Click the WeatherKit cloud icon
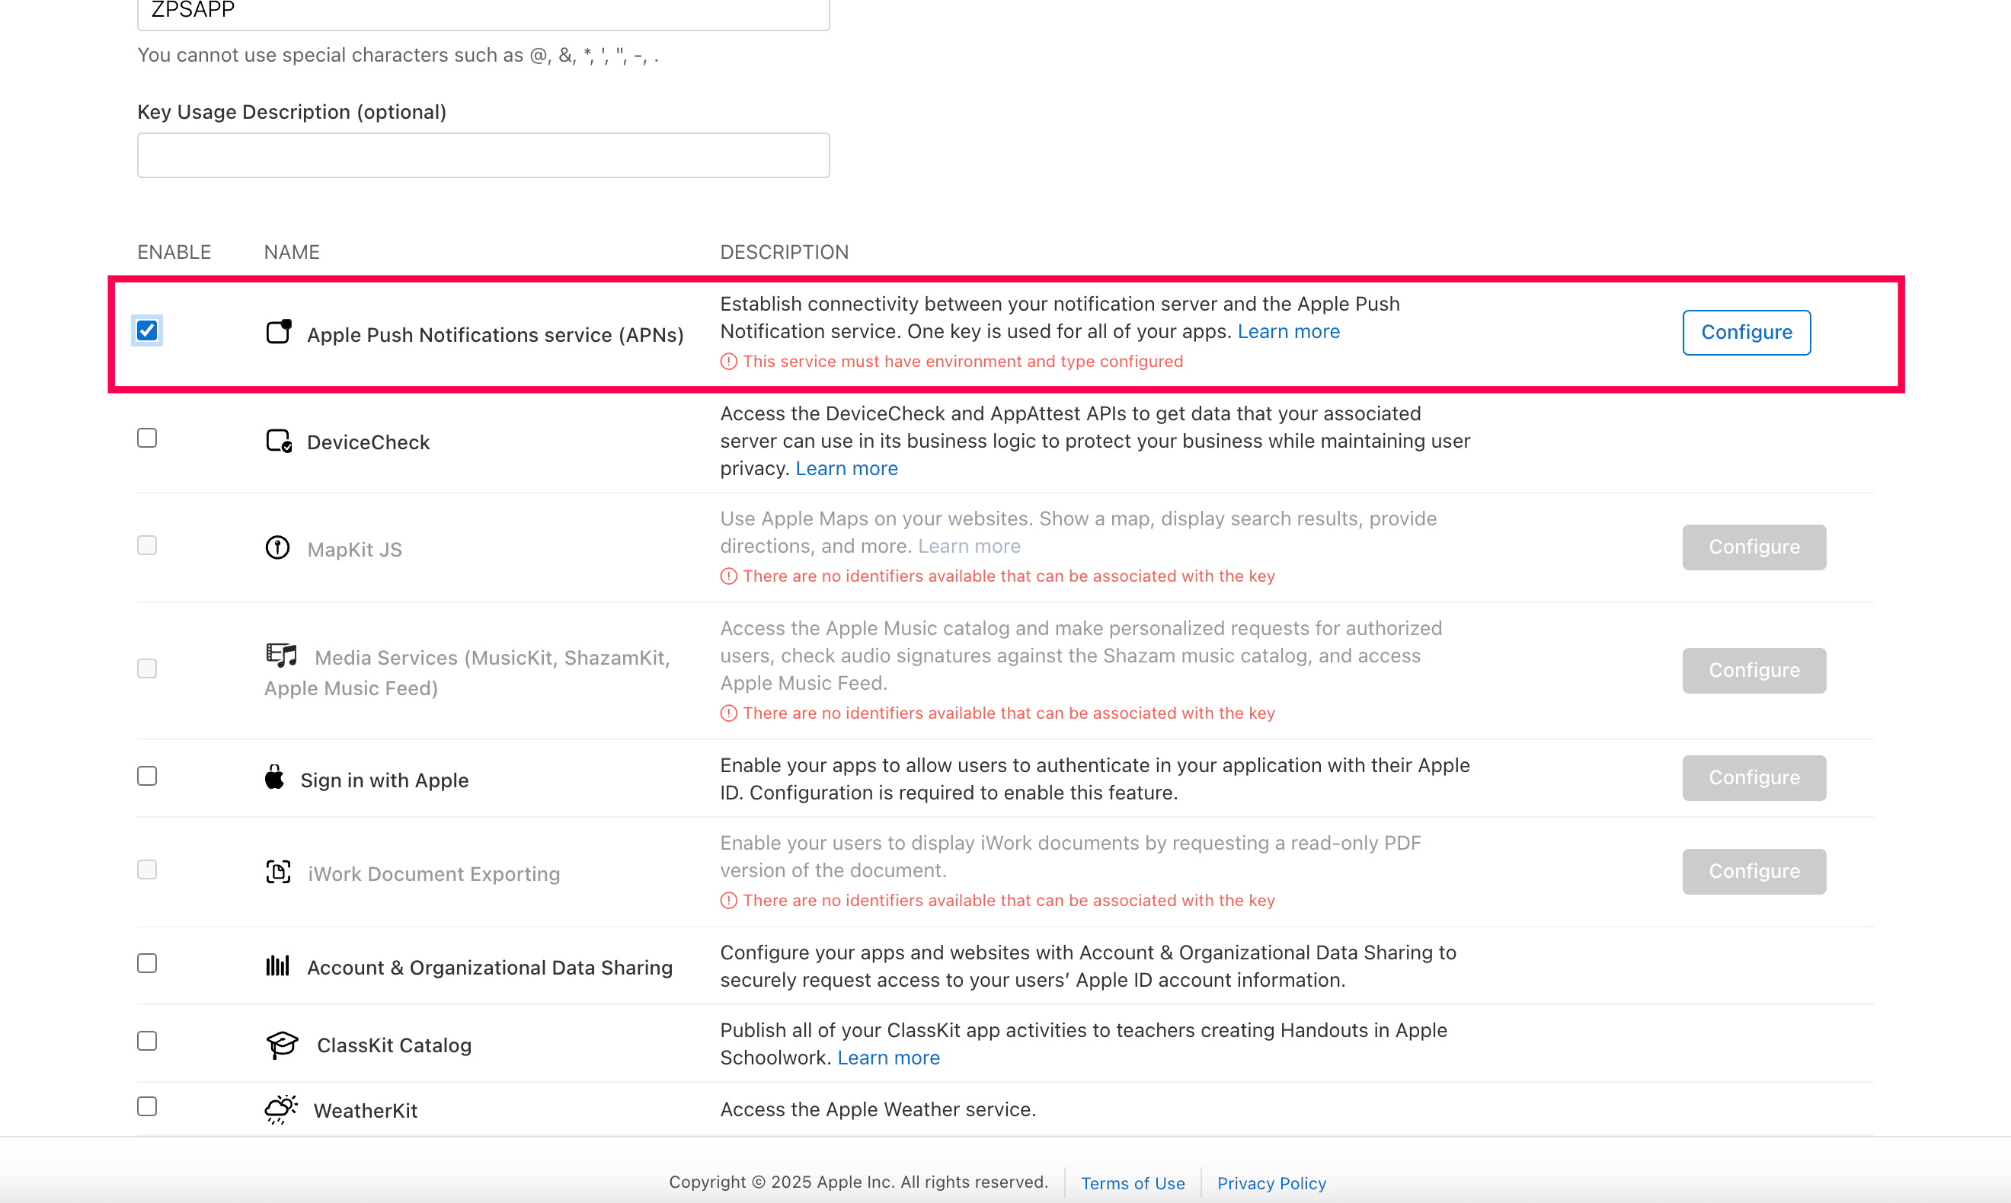Screen dimensions: 2011x1203 281,1109
